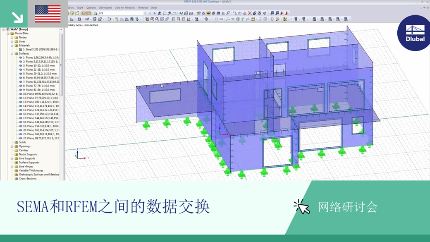The width and height of the screenshot is (430, 242).
Task: Select surface 1: Plane; 1,96,2,98
Action: click(x=41, y=58)
